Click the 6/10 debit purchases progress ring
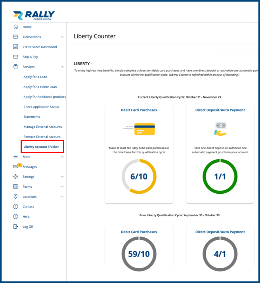260x283 pixels. [139, 177]
